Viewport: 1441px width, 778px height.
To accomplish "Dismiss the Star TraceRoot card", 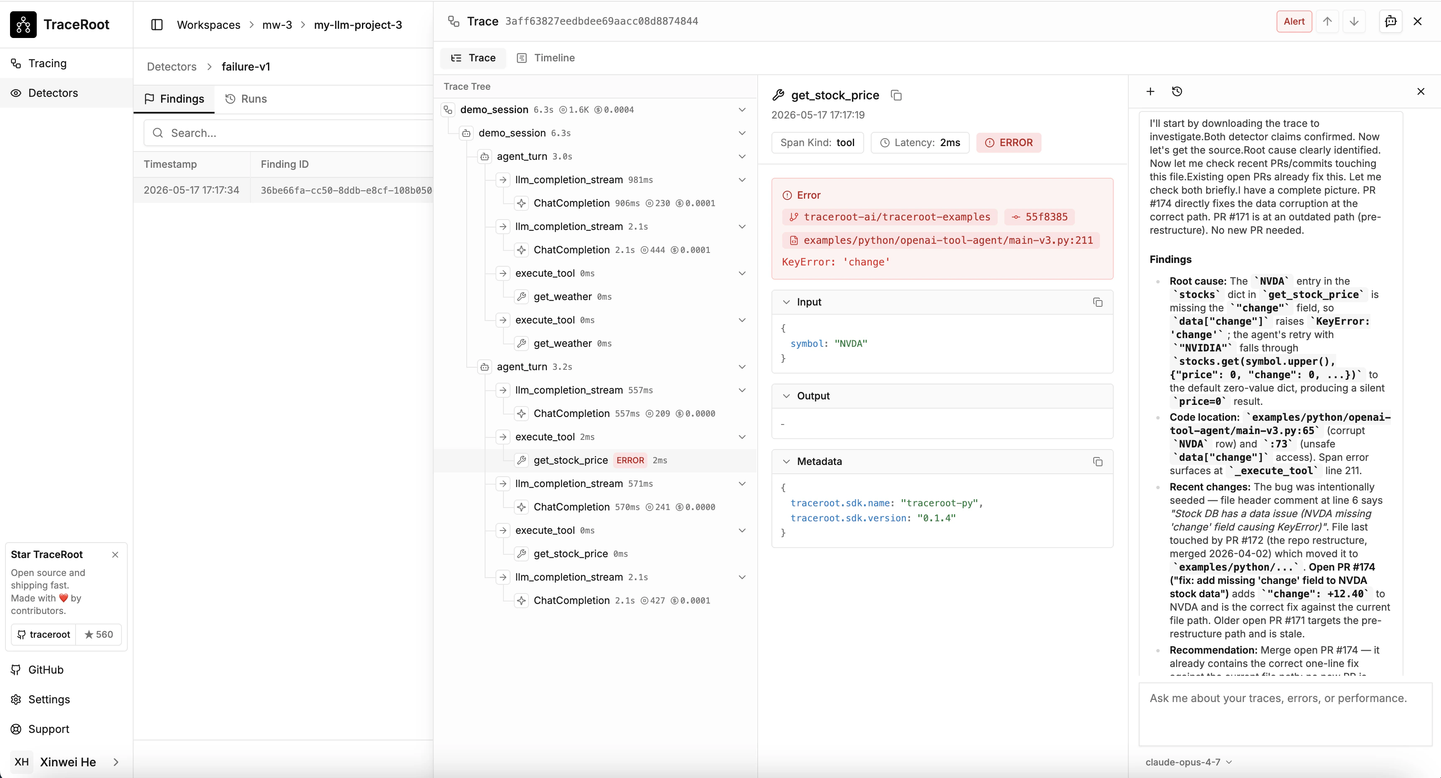I will [x=115, y=554].
